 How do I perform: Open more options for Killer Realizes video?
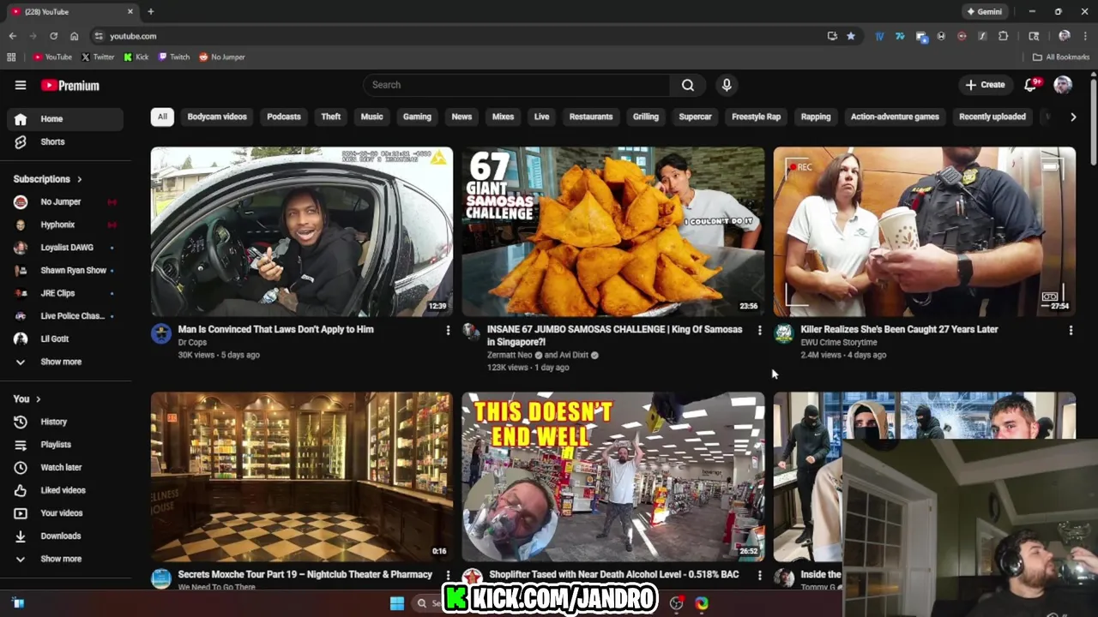click(x=1071, y=330)
